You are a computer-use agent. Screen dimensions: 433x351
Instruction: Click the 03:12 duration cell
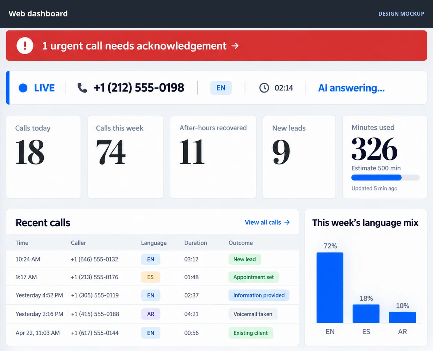pyautogui.click(x=191, y=259)
